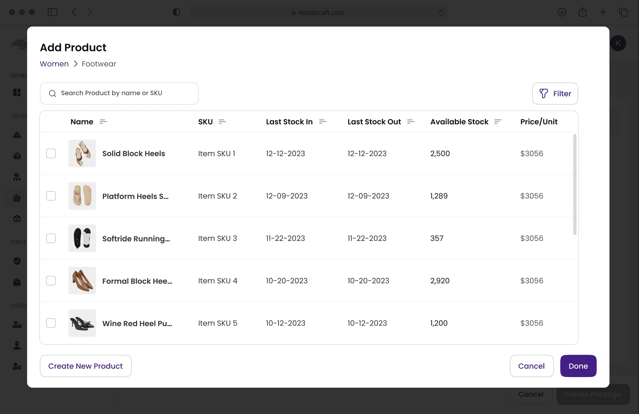Click Create New Product button

(86, 366)
